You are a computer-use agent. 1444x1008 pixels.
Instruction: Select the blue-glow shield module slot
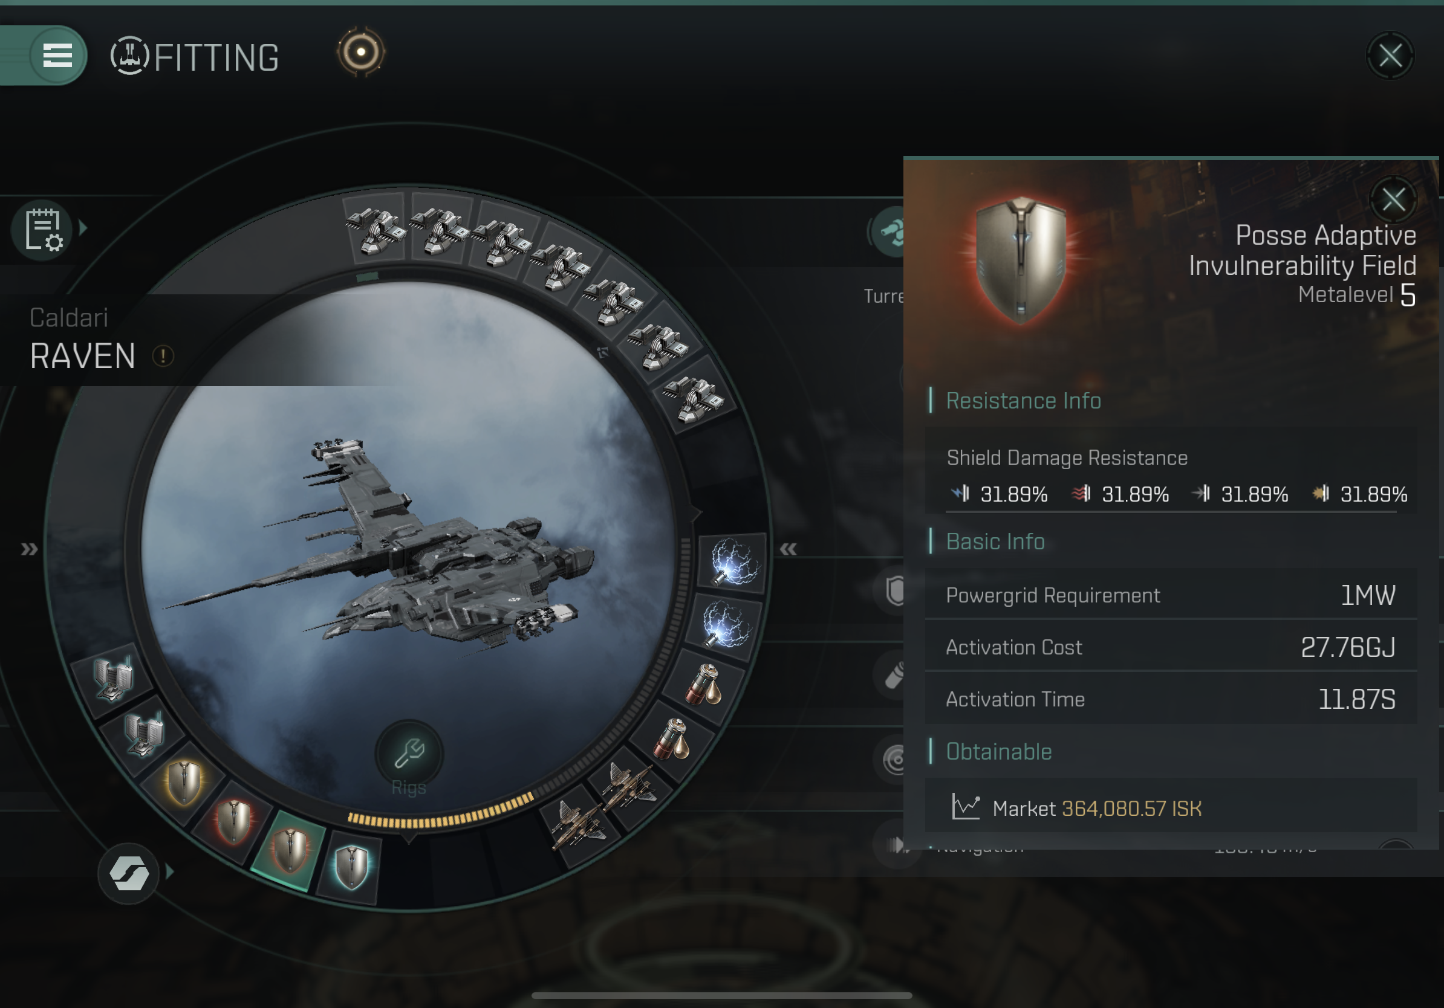pos(351,866)
